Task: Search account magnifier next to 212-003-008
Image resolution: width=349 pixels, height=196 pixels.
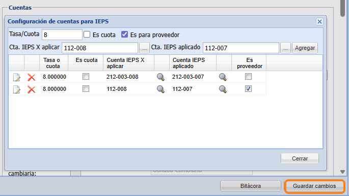Action: tap(160, 77)
